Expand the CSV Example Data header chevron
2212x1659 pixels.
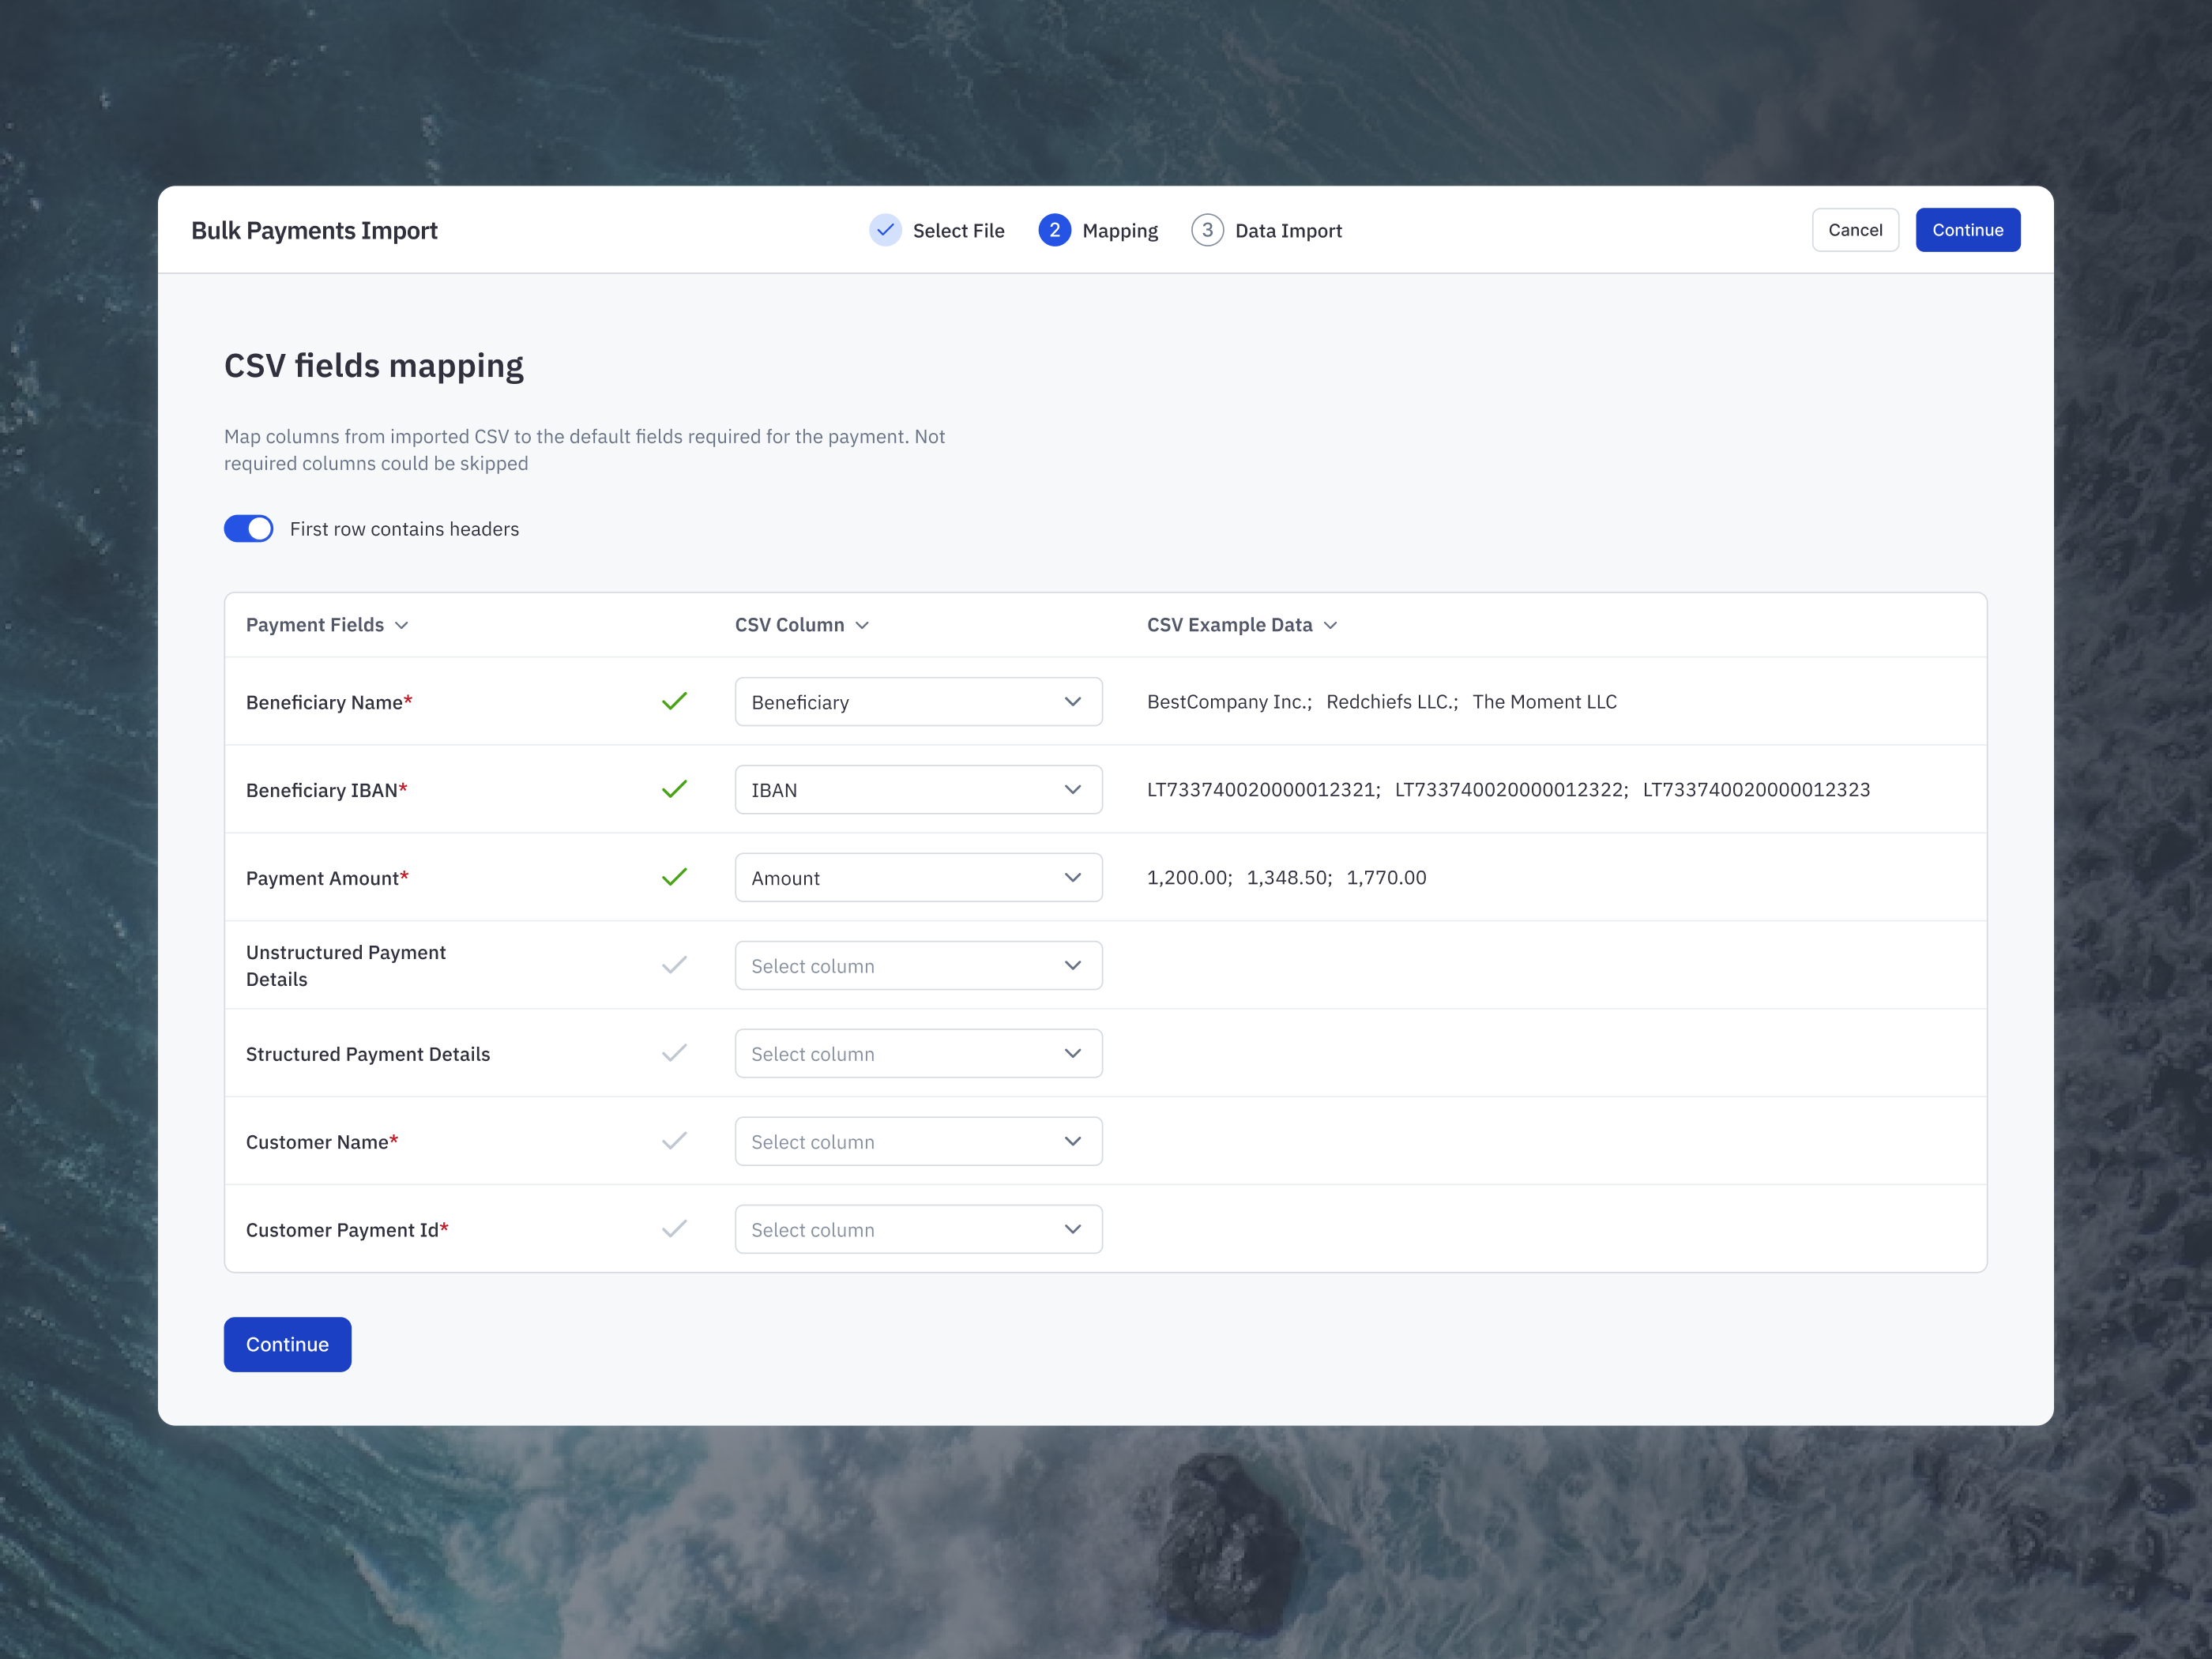pos(1330,624)
